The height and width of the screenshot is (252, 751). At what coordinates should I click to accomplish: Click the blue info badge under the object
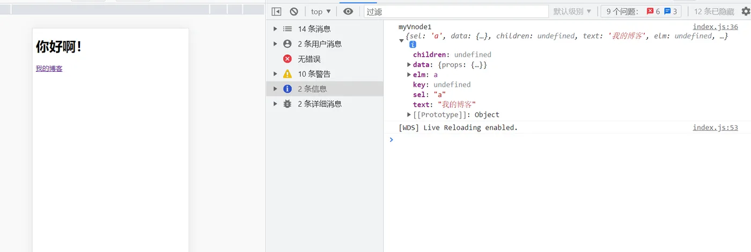(413, 45)
